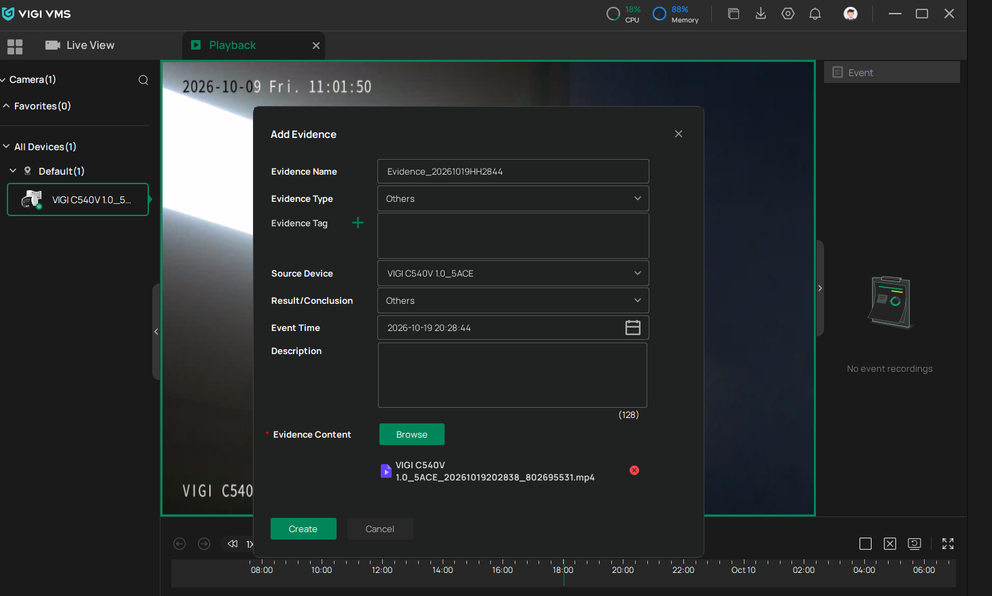This screenshot has width=992, height=596.
Task: Switch to the Live View tab
Action: 80,46
